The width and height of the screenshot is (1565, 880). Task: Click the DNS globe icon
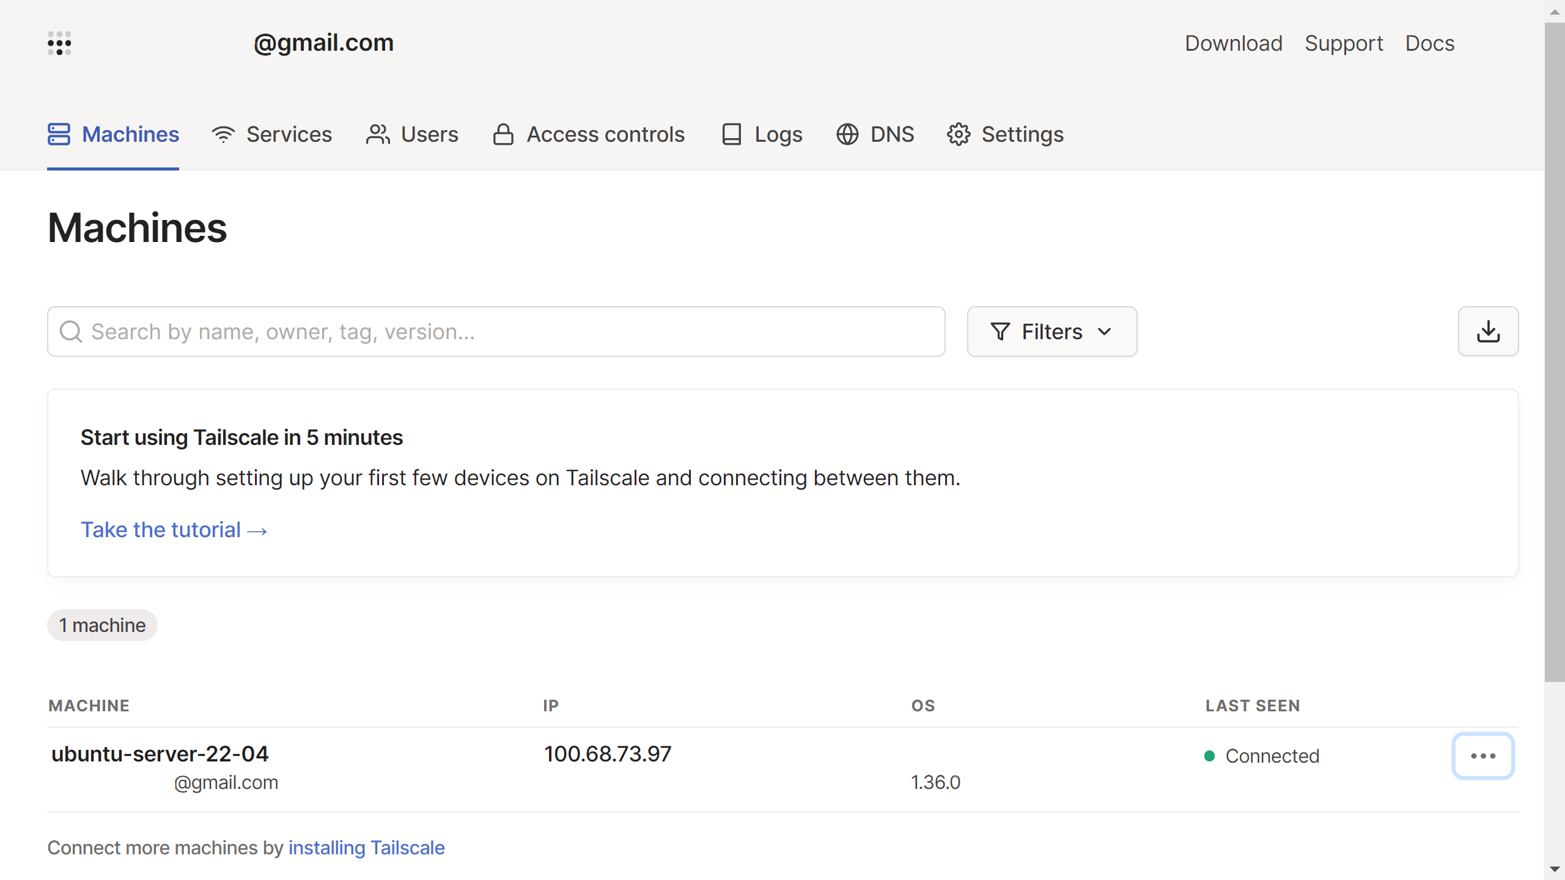pyautogui.click(x=847, y=134)
